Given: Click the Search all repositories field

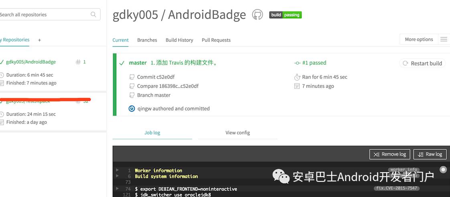Looking at the screenshot, I should (x=49, y=14).
